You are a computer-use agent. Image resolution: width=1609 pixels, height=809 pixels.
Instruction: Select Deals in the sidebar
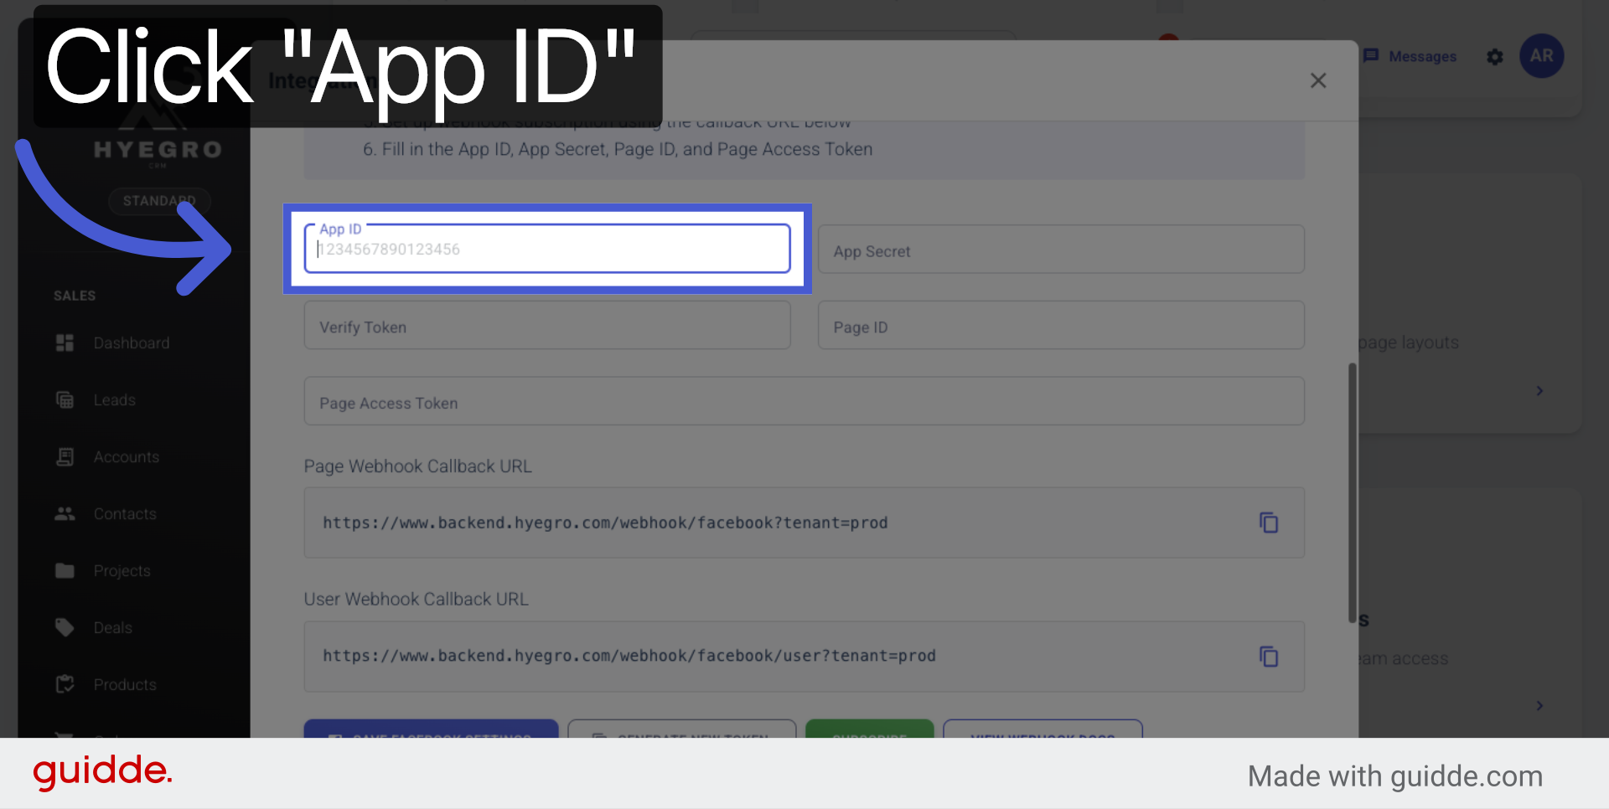pos(113,626)
